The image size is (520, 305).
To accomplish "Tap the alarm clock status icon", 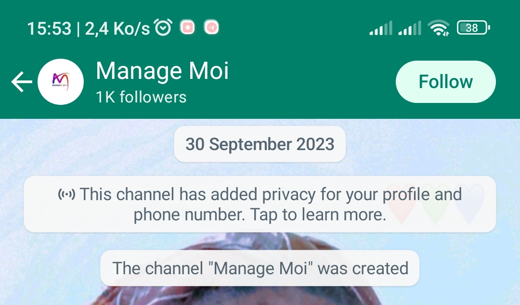I will pyautogui.click(x=164, y=28).
